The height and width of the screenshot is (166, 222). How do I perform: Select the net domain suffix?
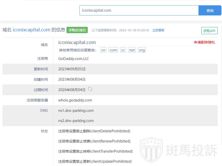tap(132, 50)
